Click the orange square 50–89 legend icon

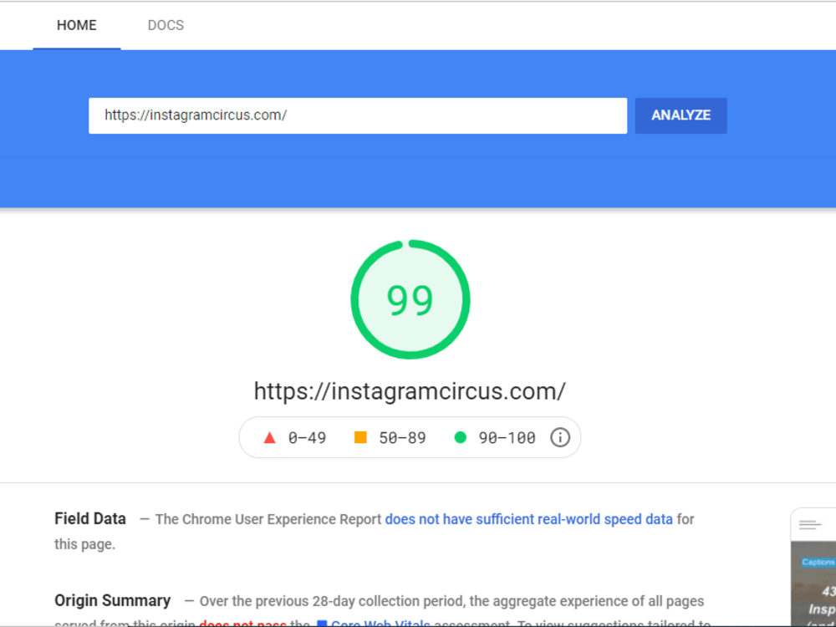click(360, 438)
